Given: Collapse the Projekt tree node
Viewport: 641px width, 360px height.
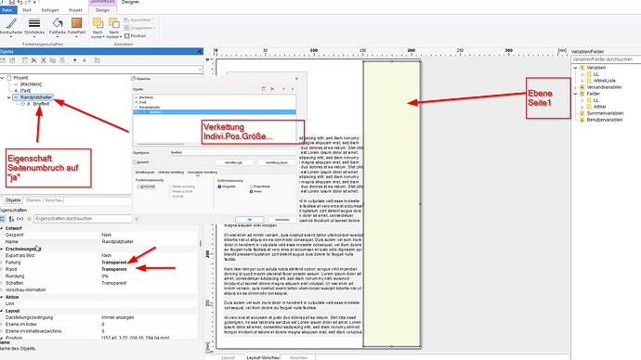Looking at the screenshot, I should point(3,78).
